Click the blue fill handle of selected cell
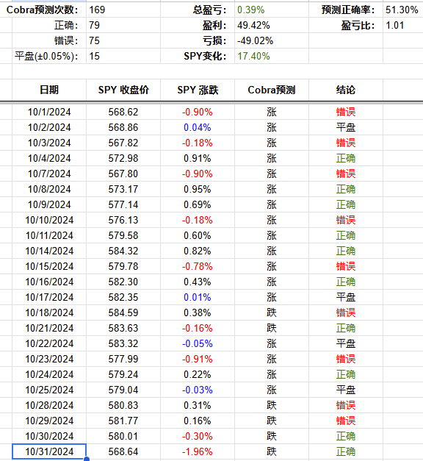The height and width of the screenshot is (461, 423). (x=87, y=459)
